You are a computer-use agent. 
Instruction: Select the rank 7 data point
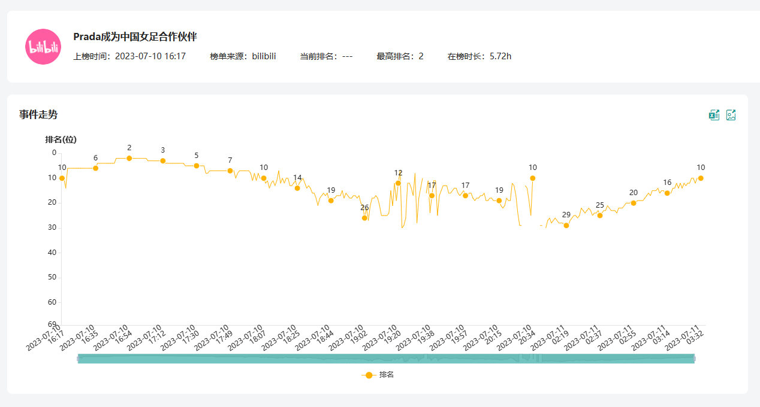tap(230, 171)
